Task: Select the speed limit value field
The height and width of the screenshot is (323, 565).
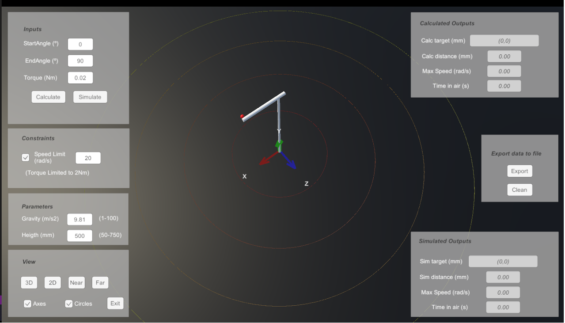Action: pyautogui.click(x=88, y=157)
